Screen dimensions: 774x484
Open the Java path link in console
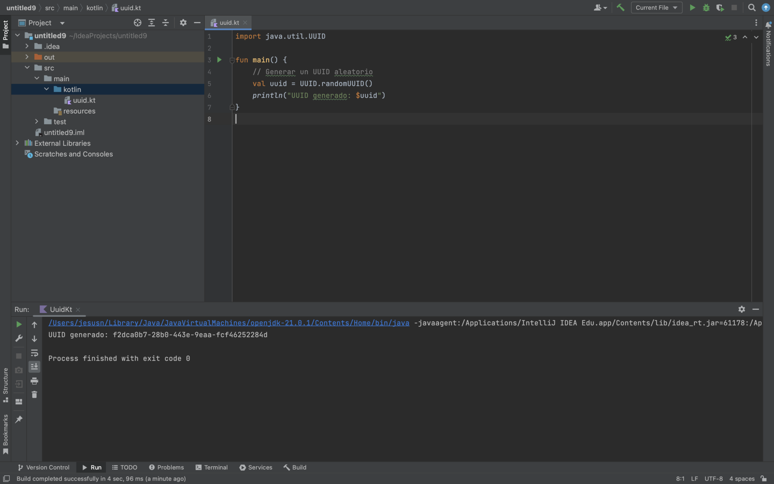click(x=229, y=323)
